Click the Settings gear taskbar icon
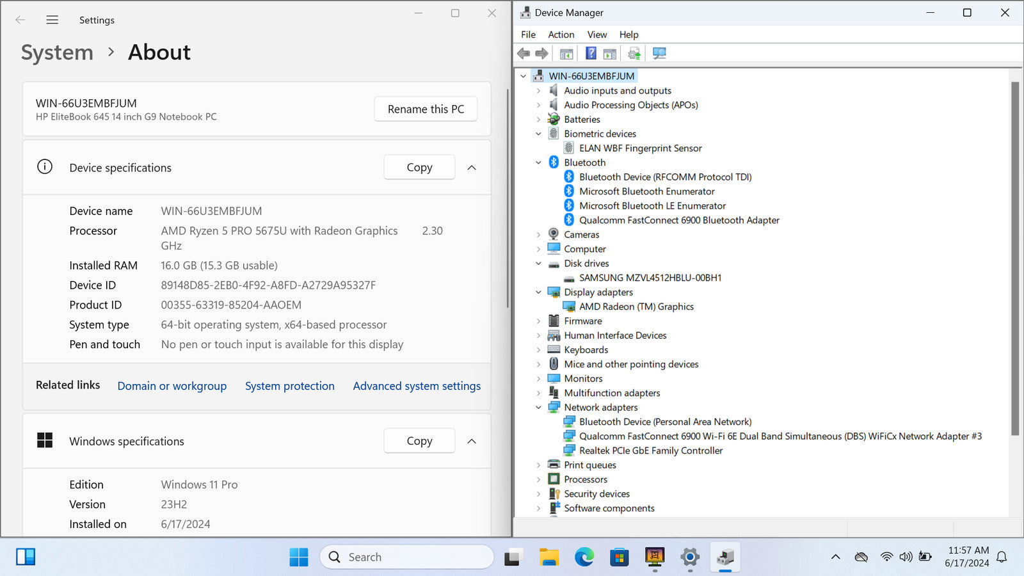This screenshot has height=576, width=1024. pos(690,557)
